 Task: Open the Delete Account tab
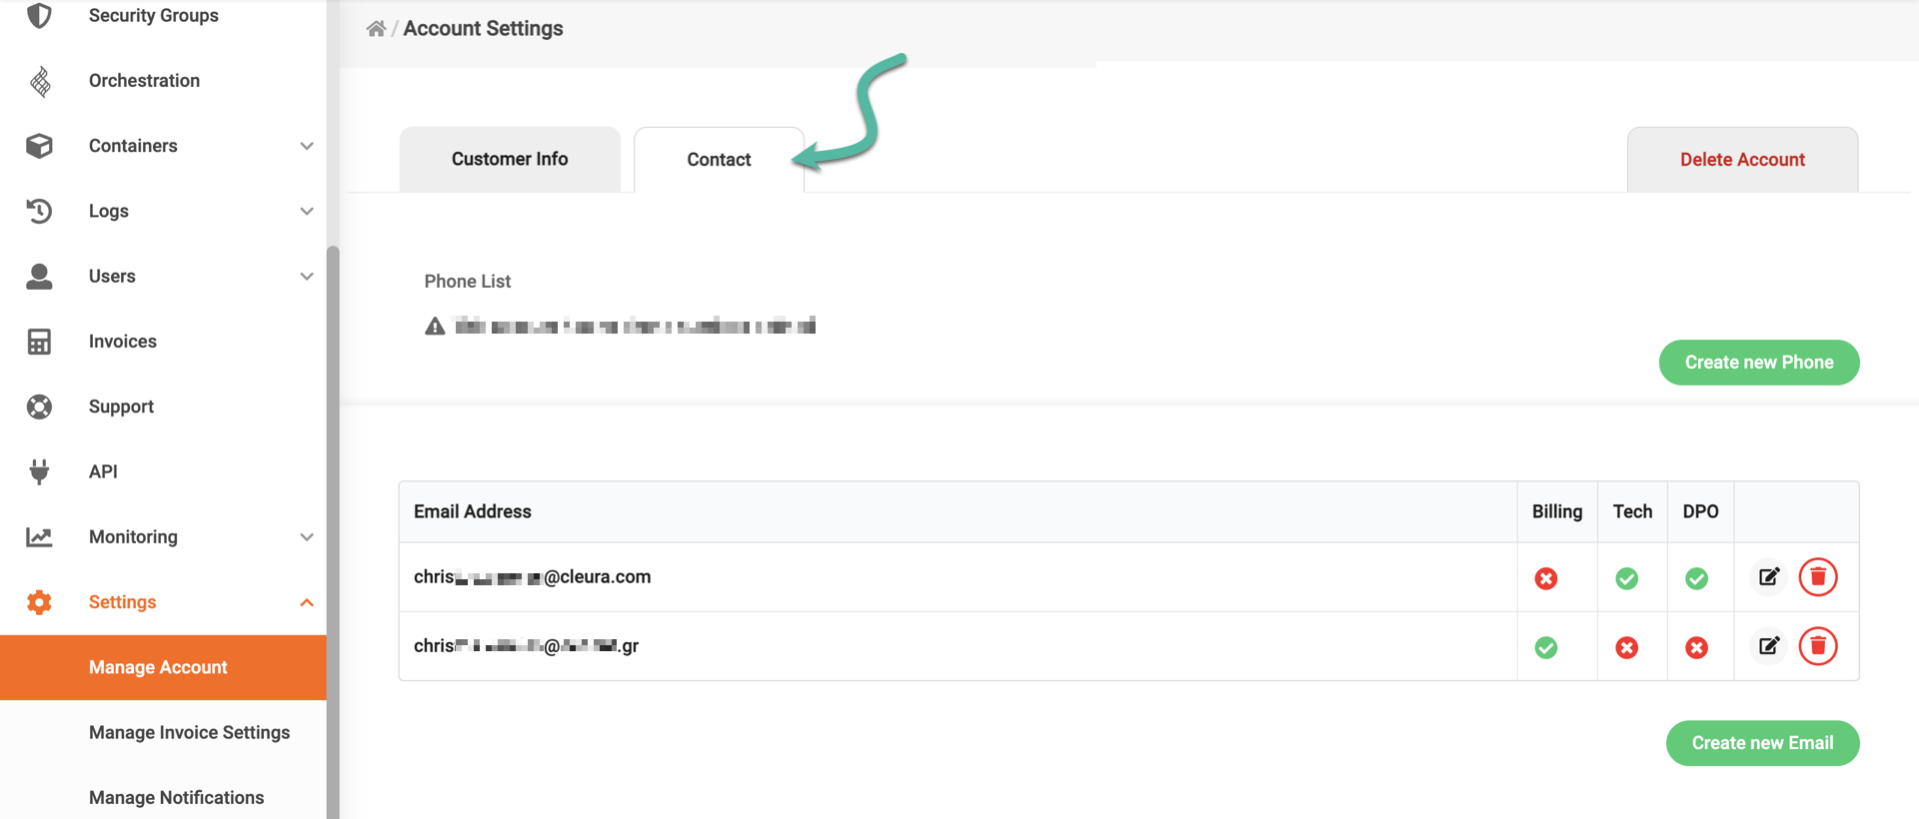tap(1741, 160)
